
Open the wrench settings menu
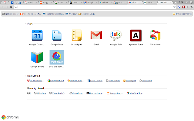coord(191,7)
